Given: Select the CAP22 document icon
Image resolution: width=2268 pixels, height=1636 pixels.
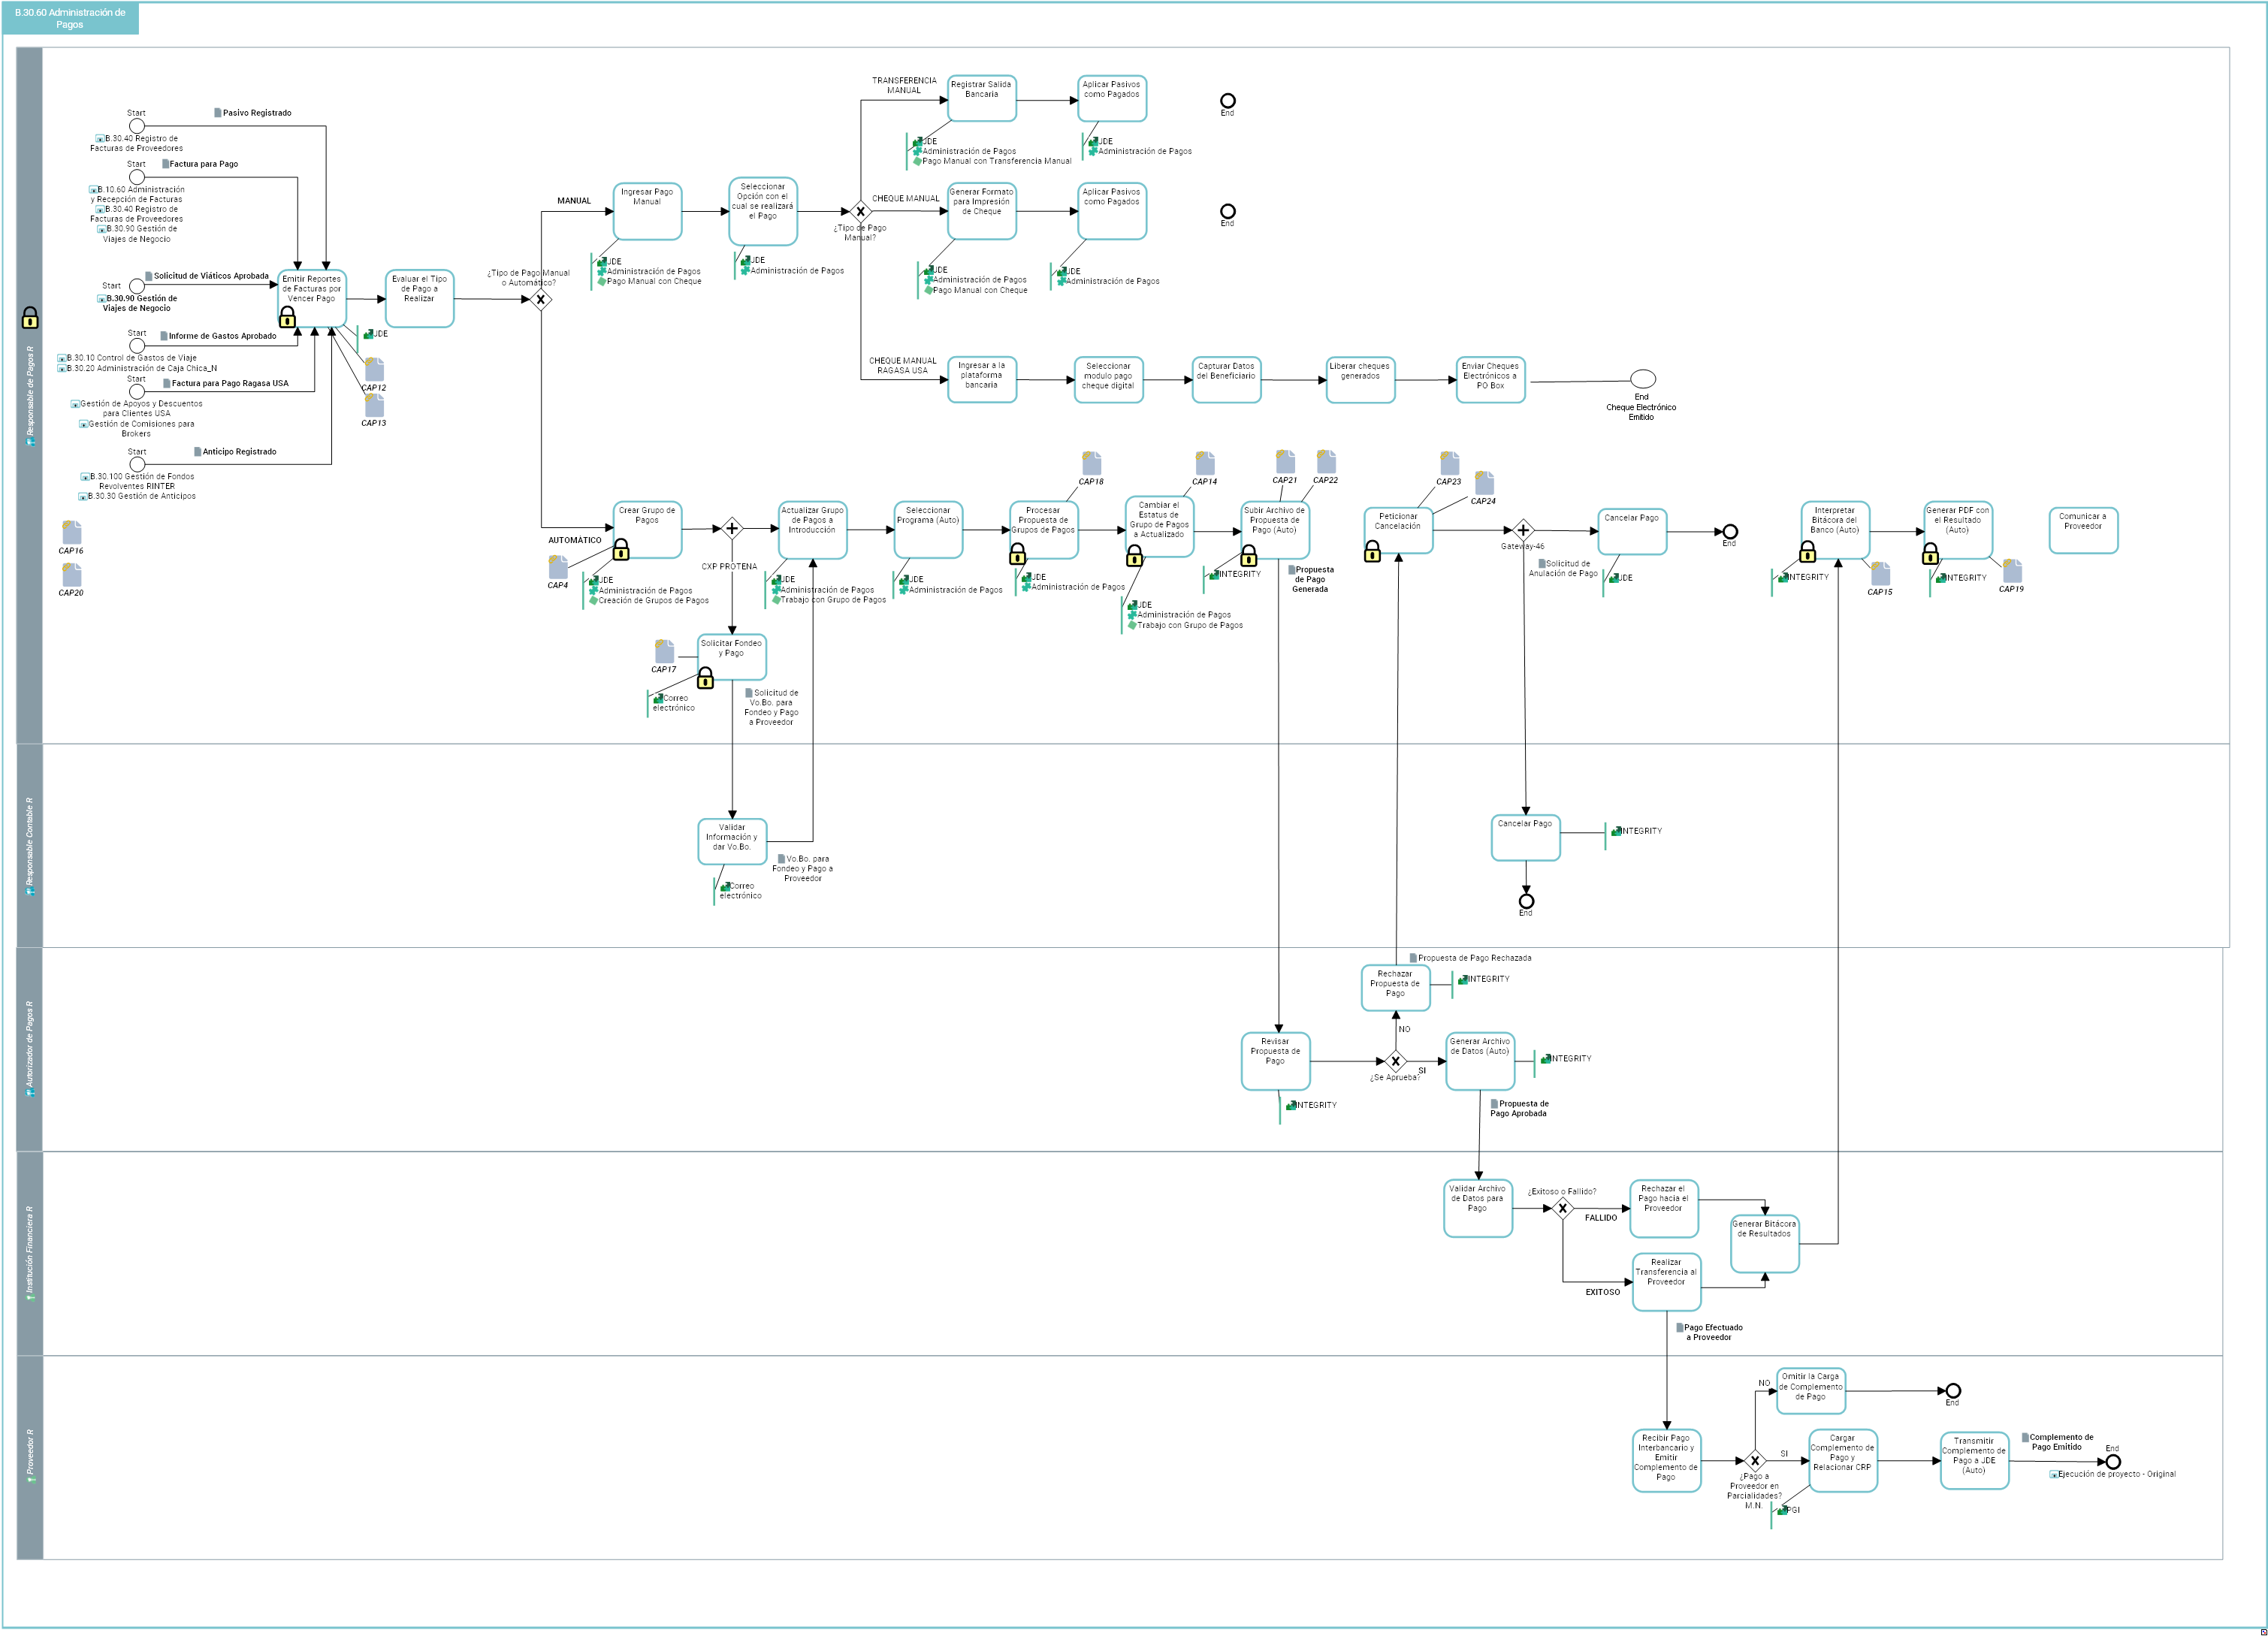Looking at the screenshot, I should [1326, 461].
